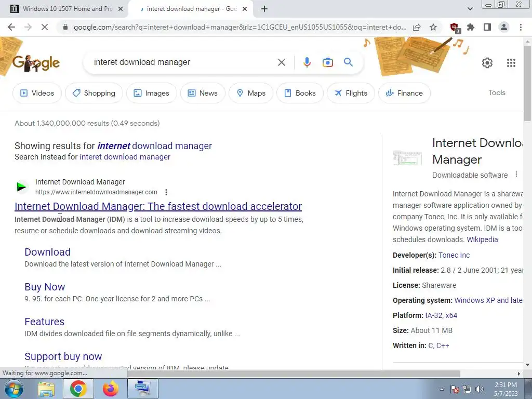Open uBlock Origin extension icon
This screenshot has height=399, width=532.
point(455,28)
